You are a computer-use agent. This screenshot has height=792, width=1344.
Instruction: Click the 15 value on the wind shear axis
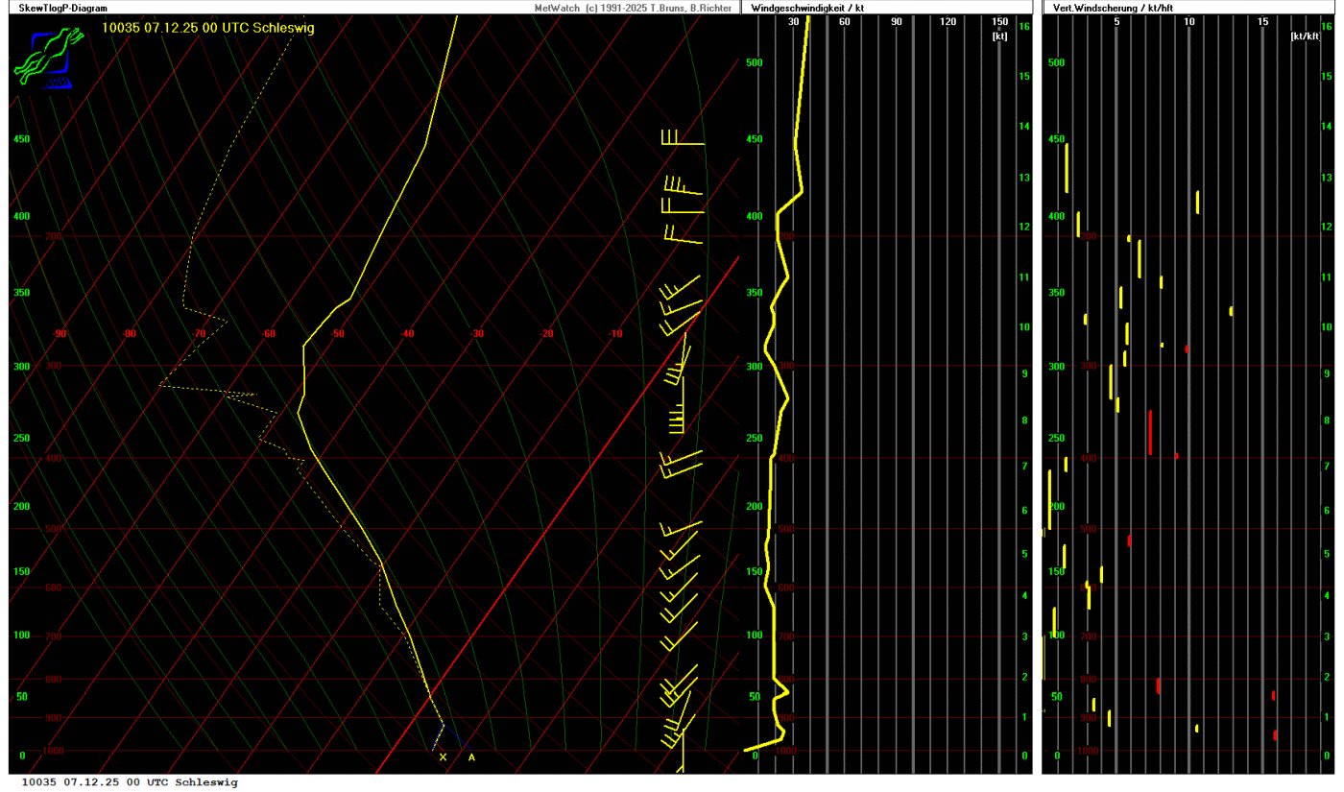point(1262,22)
